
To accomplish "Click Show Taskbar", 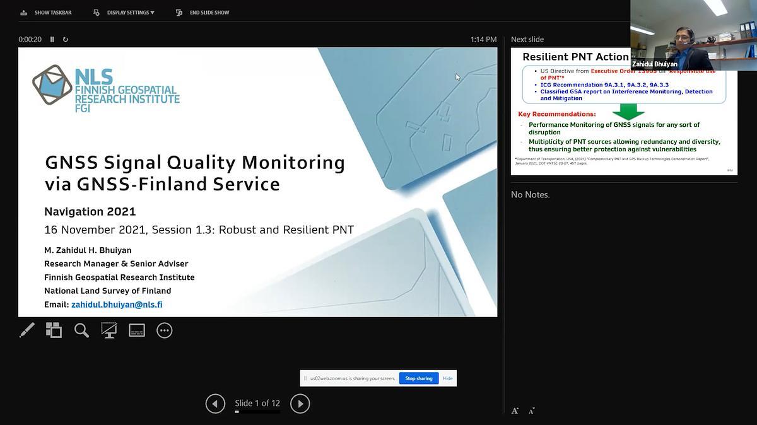I will click(x=46, y=13).
